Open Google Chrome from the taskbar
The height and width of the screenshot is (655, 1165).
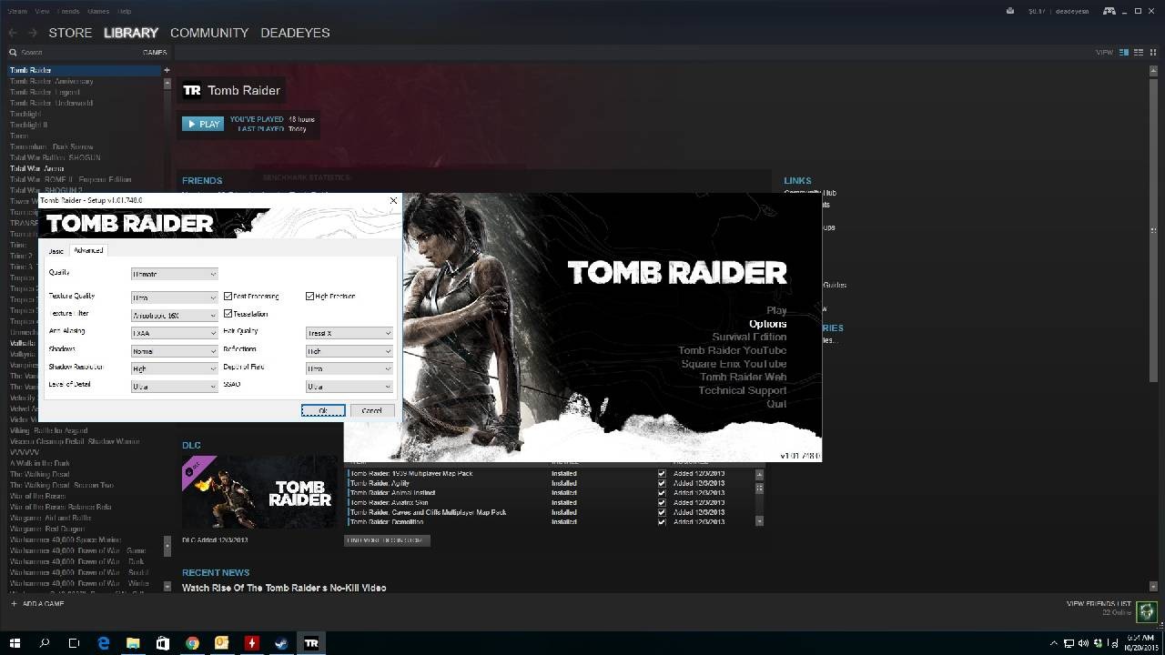pyautogui.click(x=192, y=643)
